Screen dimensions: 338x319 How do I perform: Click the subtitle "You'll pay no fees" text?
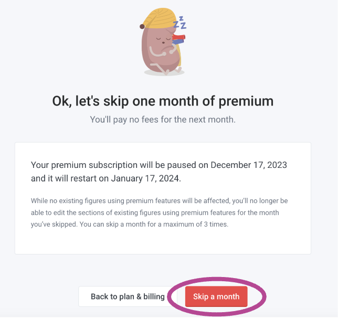coord(163,120)
